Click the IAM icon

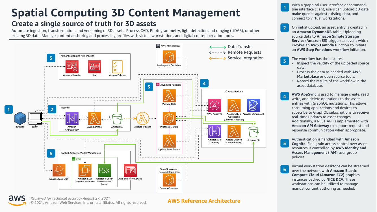tap(95, 67)
